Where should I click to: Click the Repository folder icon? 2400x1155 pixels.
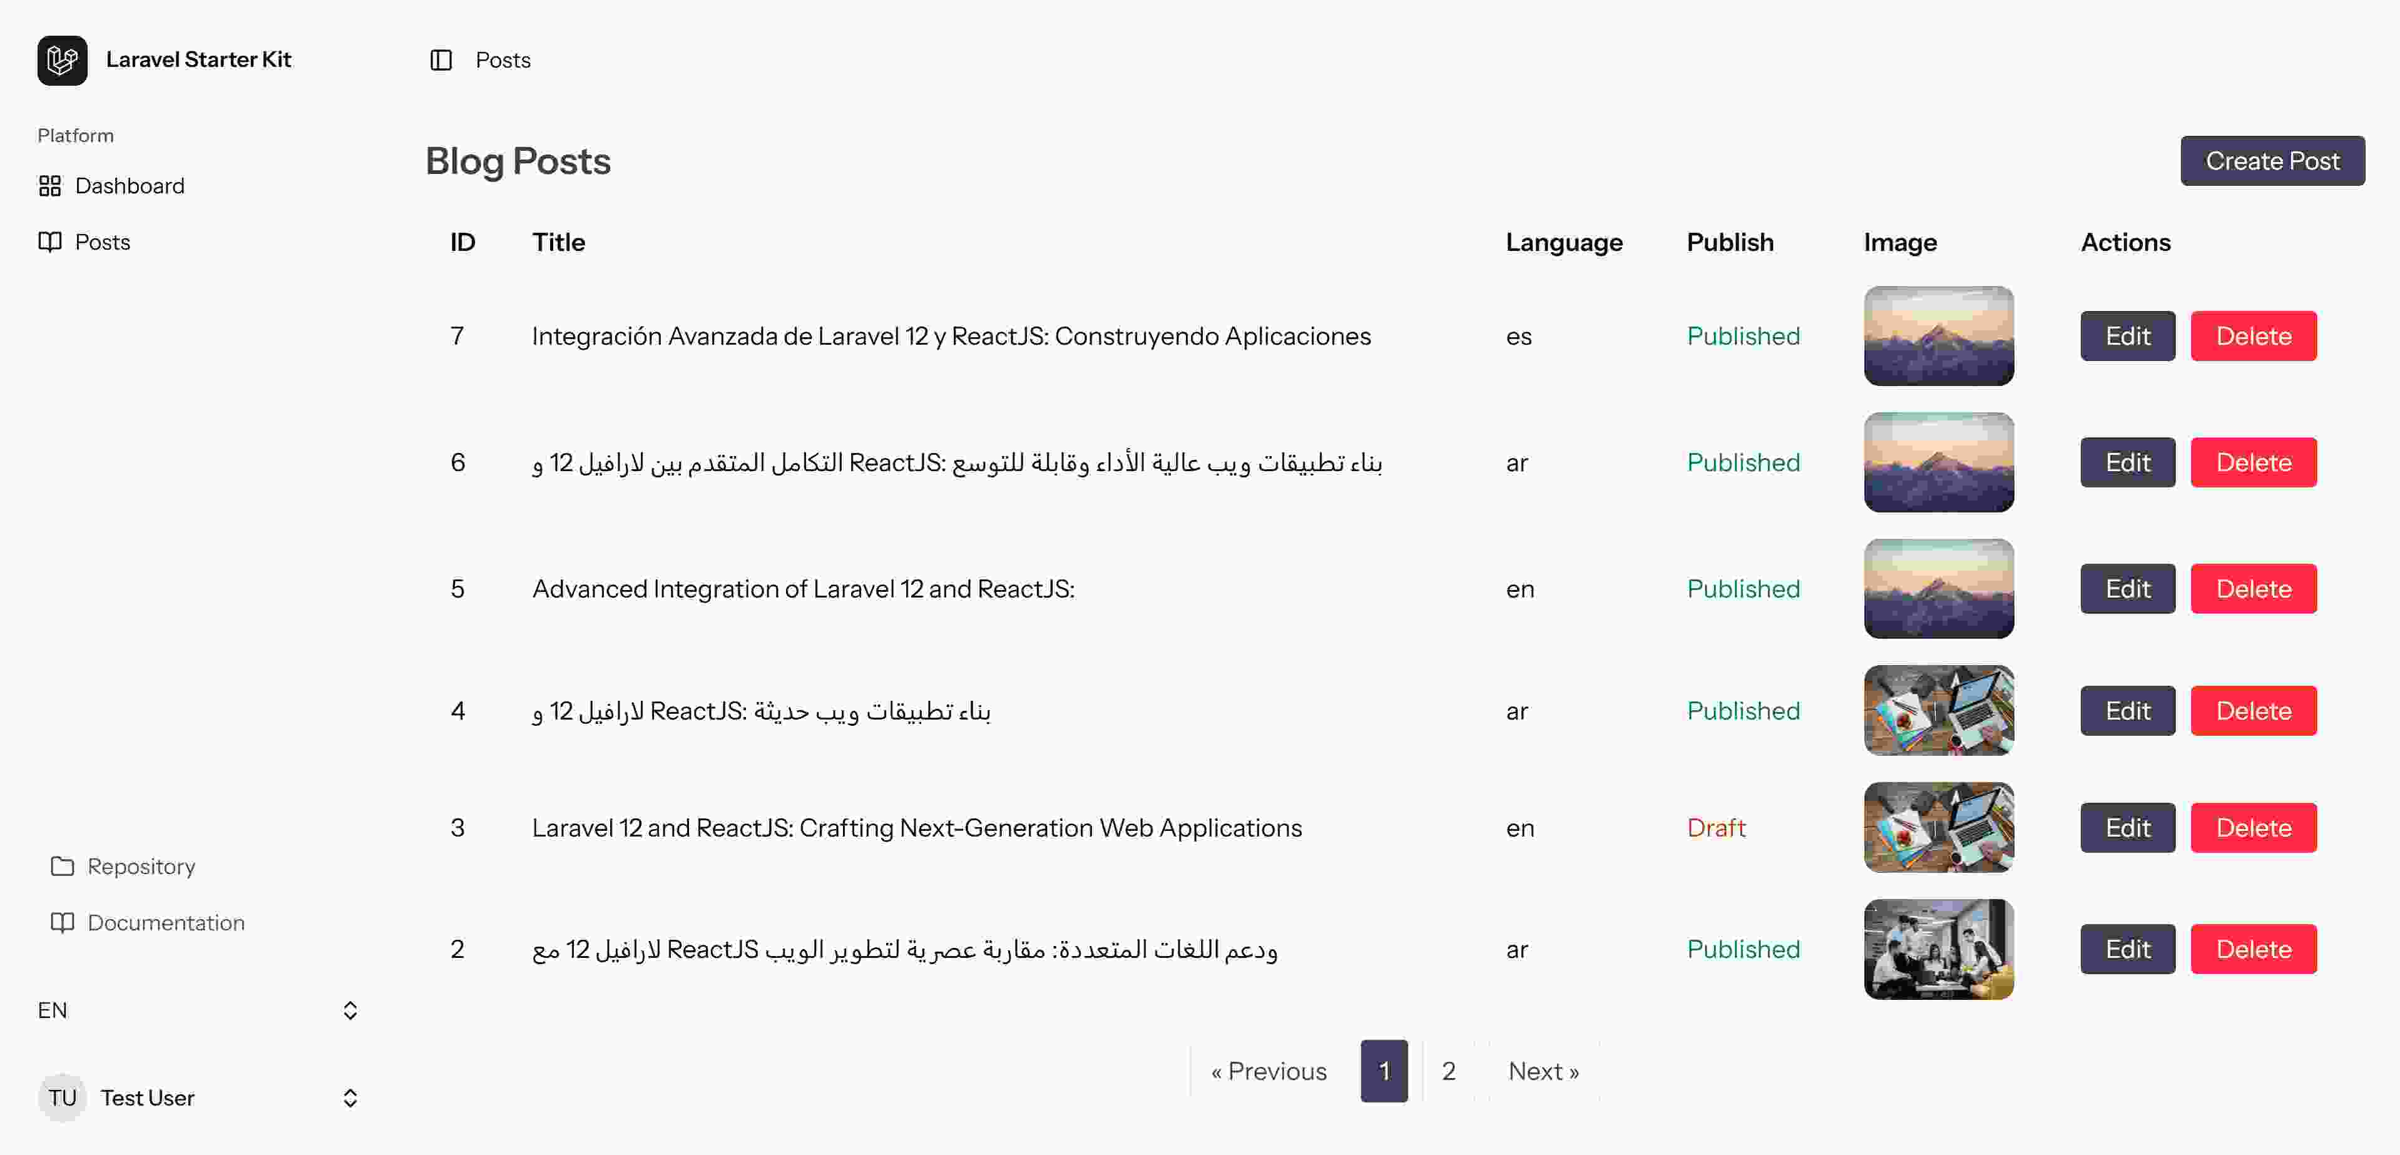point(63,866)
